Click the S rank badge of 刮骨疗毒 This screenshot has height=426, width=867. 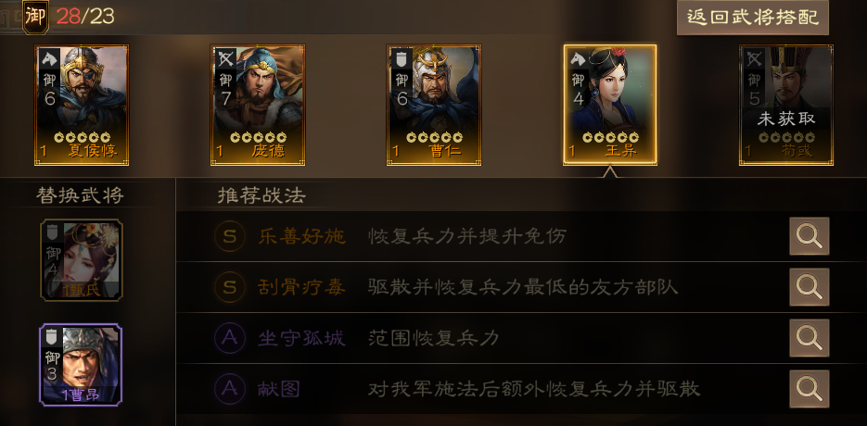click(x=229, y=287)
